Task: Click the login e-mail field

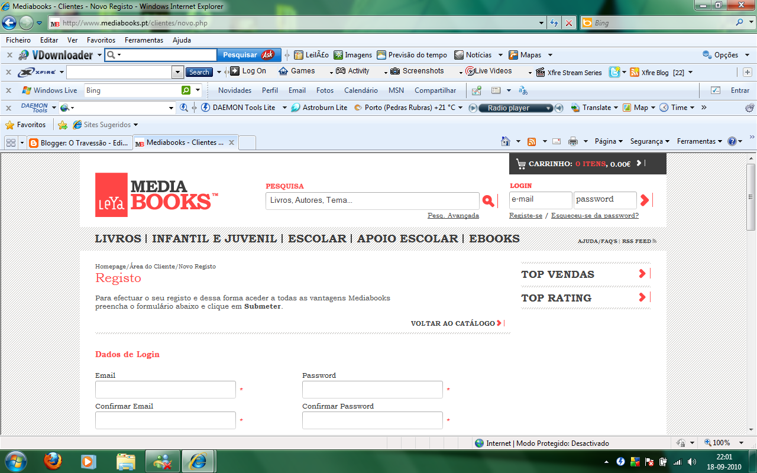Action: tap(541, 200)
